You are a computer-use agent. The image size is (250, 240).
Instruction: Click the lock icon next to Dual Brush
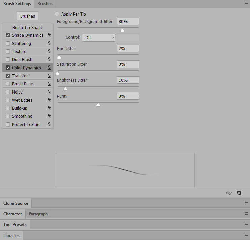[x=49, y=59]
